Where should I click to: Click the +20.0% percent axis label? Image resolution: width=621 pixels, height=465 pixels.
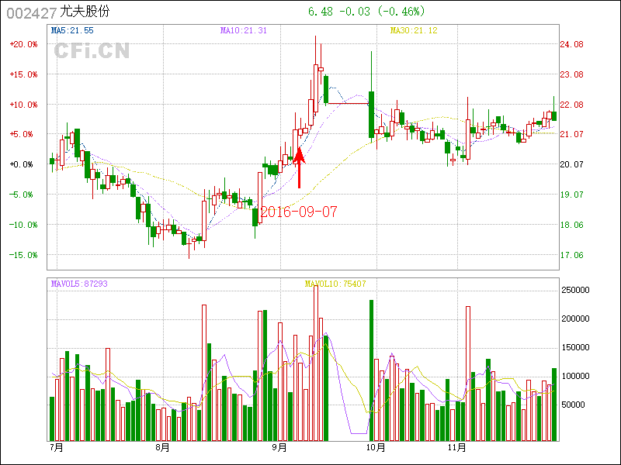(23, 44)
